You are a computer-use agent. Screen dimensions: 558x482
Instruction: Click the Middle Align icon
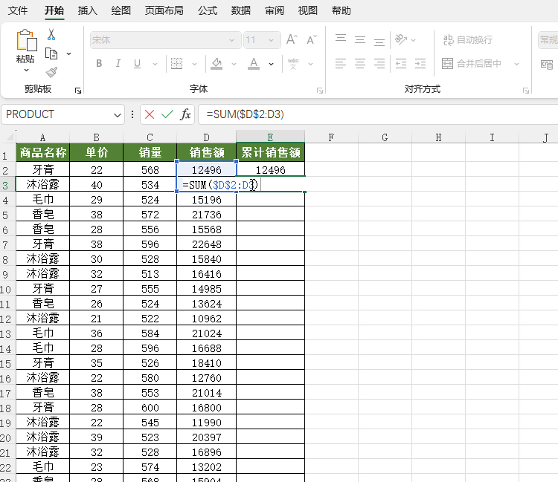pyautogui.click(x=360, y=39)
